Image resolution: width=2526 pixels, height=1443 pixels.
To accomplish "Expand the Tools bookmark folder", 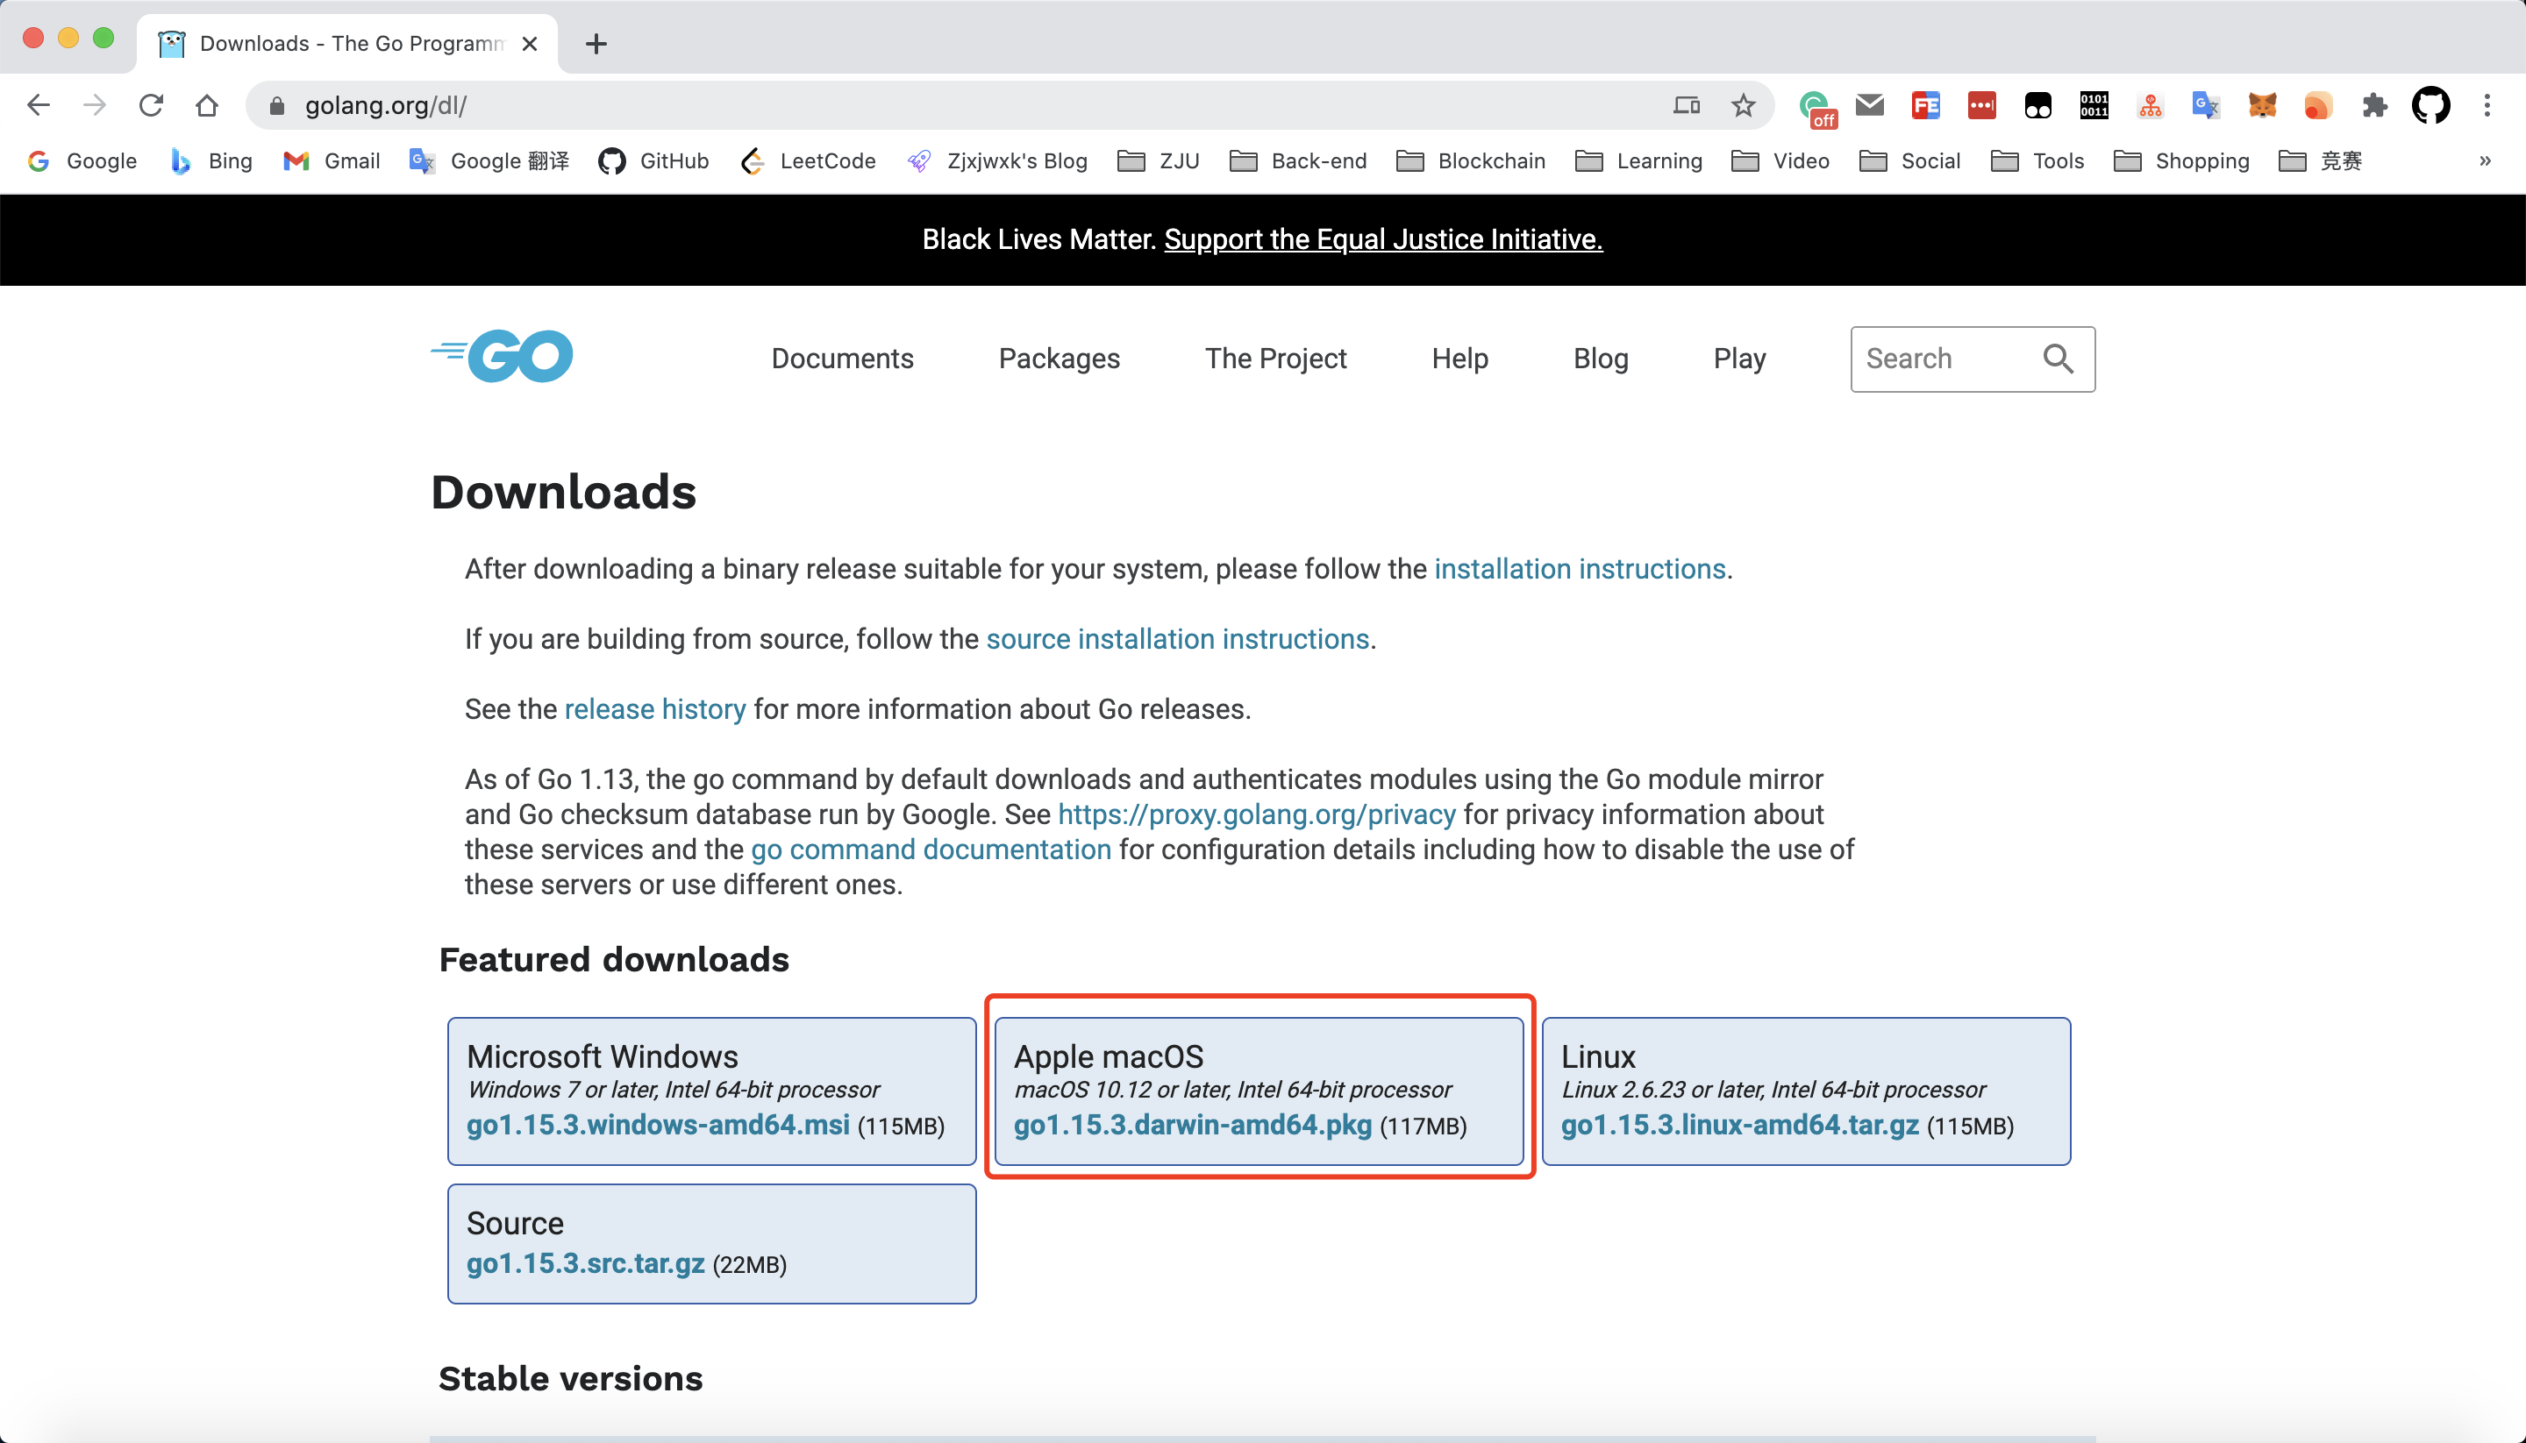I will (x=2037, y=160).
